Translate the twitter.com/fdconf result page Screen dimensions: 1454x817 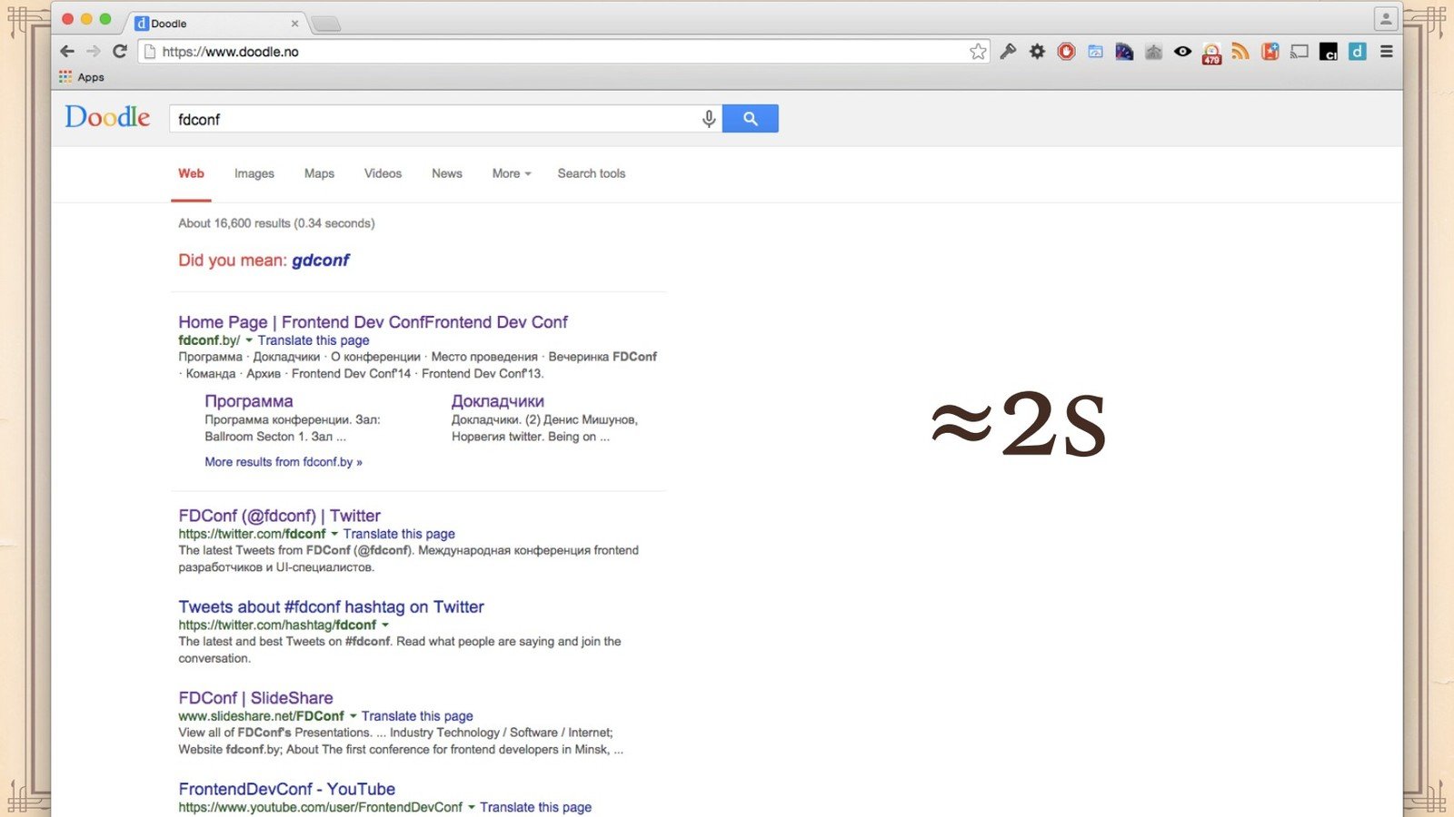click(399, 534)
